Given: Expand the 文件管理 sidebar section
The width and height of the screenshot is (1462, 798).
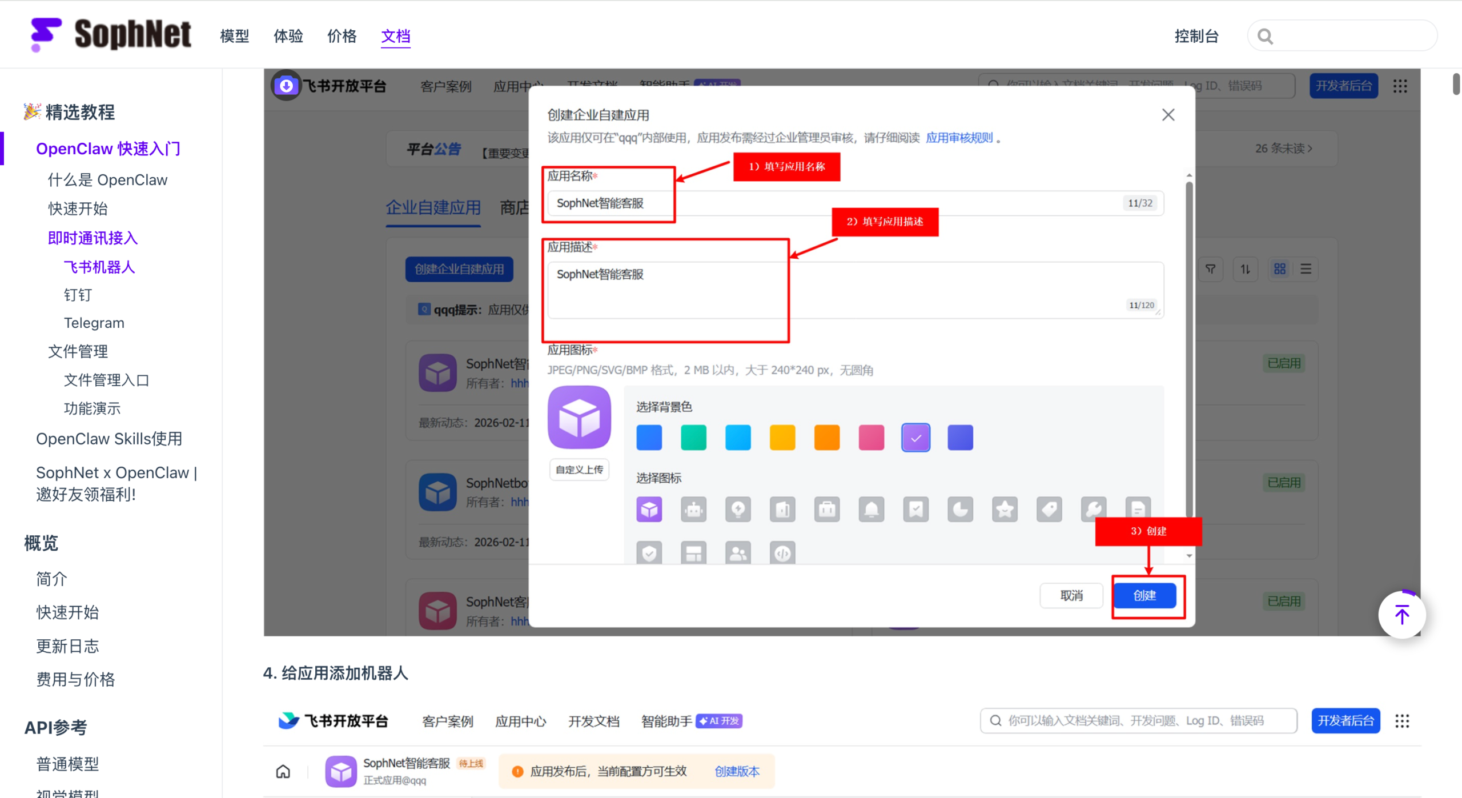Looking at the screenshot, I should pos(78,352).
